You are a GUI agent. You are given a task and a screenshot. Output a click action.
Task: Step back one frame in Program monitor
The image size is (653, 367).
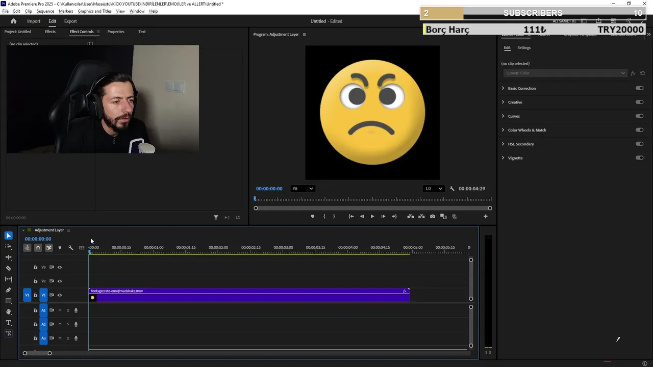[362, 217]
